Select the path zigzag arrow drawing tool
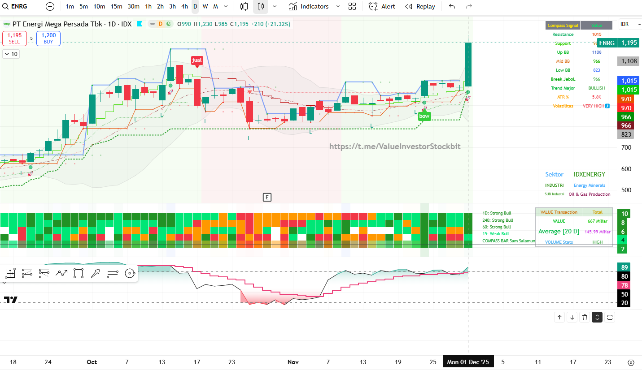The image size is (642, 370). tap(61, 273)
